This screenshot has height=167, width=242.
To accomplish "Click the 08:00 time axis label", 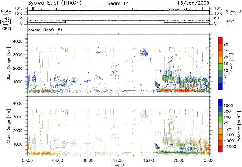I will pos(88,161).
